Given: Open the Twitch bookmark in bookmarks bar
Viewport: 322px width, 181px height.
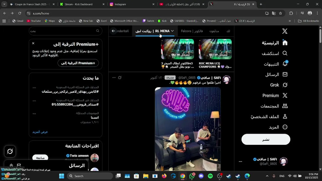Looking at the screenshot, I should point(148,21).
